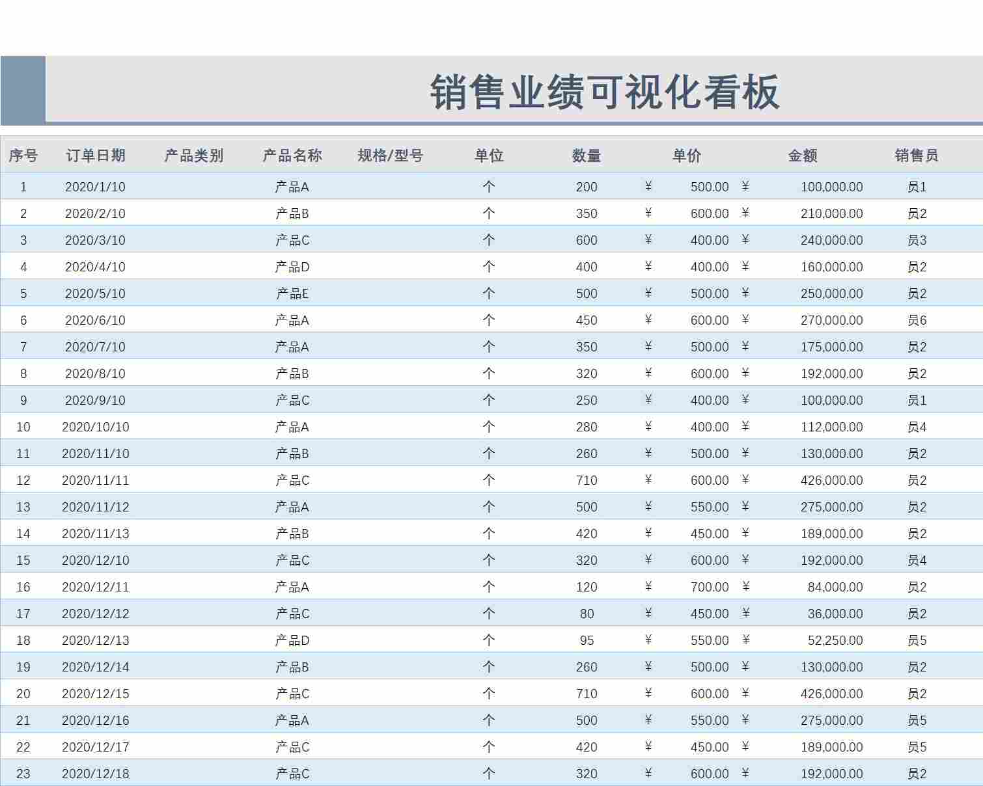The width and height of the screenshot is (983, 786).
Task: Click the 产品D cell in row 18
Action: [x=292, y=640]
